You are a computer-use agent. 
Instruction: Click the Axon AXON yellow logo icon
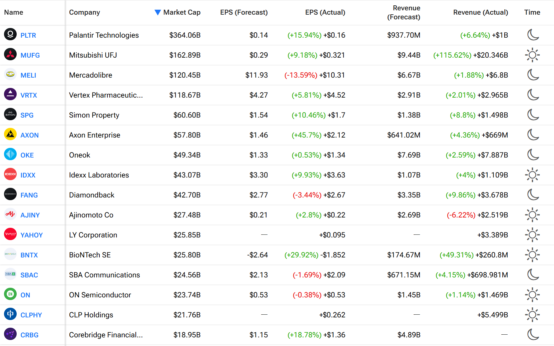click(x=10, y=134)
